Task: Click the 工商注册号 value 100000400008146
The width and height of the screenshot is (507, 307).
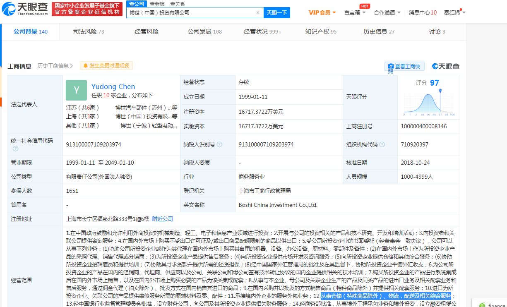Action: click(424, 126)
